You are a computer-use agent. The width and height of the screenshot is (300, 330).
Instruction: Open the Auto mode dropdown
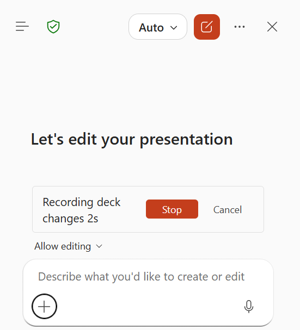pos(158,27)
